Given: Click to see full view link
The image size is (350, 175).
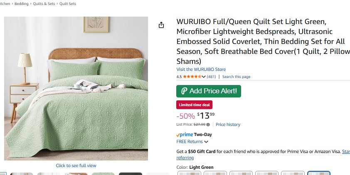Looking at the screenshot, I should pyautogui.click(x=76, y=165).
